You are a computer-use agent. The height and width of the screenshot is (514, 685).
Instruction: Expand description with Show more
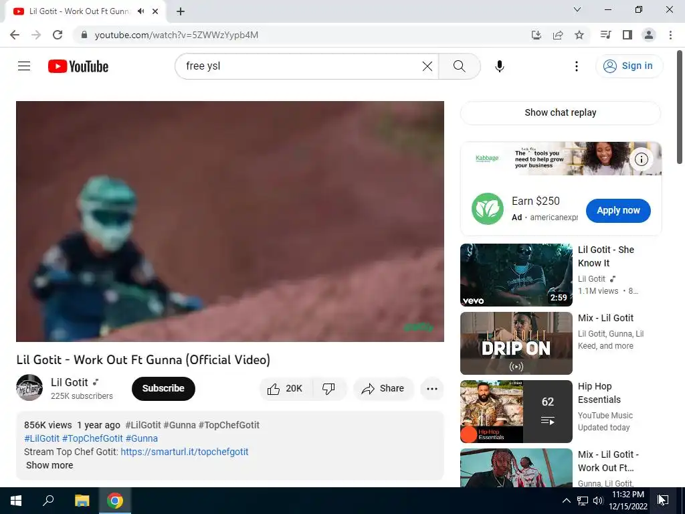50,466
